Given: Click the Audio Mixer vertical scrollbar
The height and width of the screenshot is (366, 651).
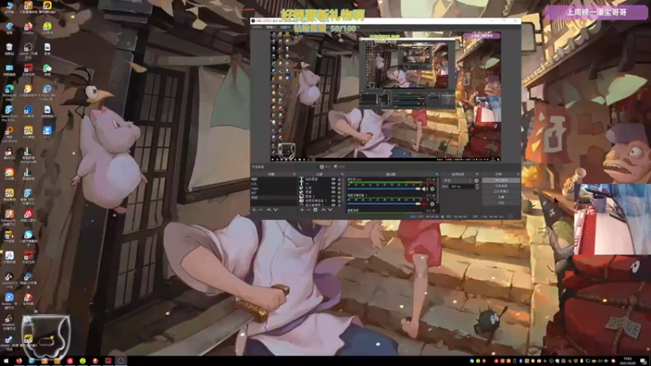Looking at the screenshot, I should [x=438, y=191].
